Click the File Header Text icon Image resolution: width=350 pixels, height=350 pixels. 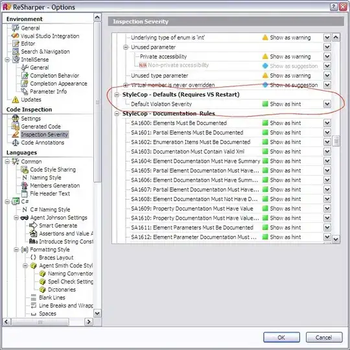25,193
